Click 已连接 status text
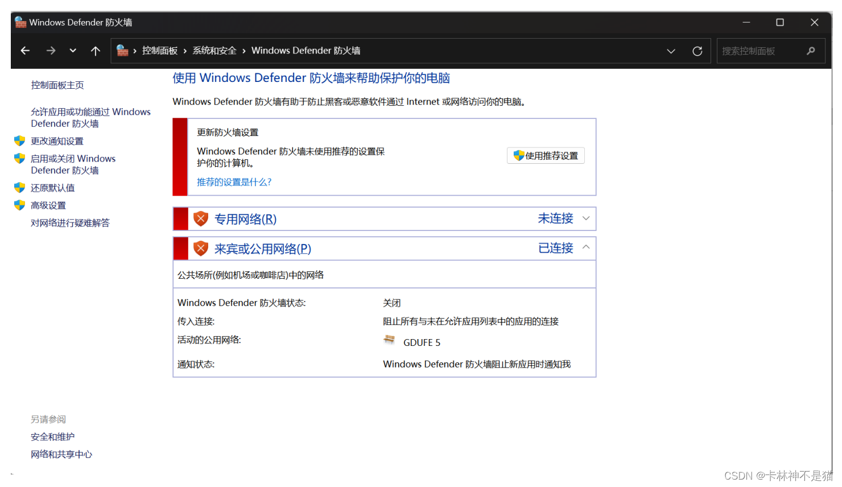This screenshot has height=487, width=842. pos(556,248)
